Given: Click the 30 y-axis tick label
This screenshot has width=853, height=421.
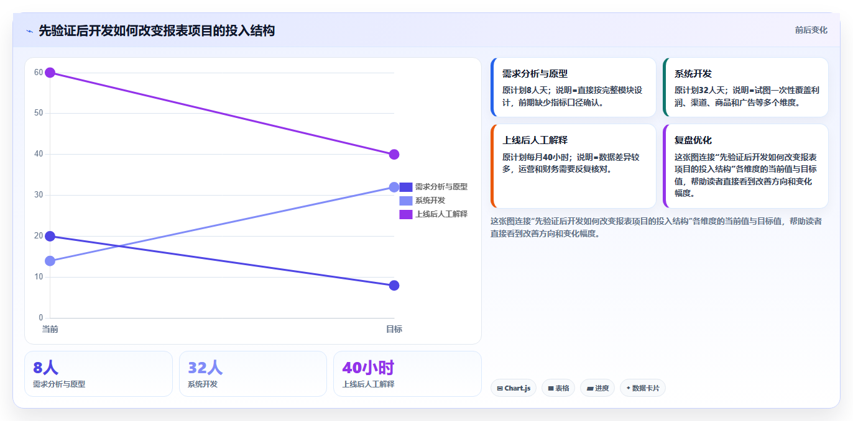Looking at the screenshot, I should 39,195.
